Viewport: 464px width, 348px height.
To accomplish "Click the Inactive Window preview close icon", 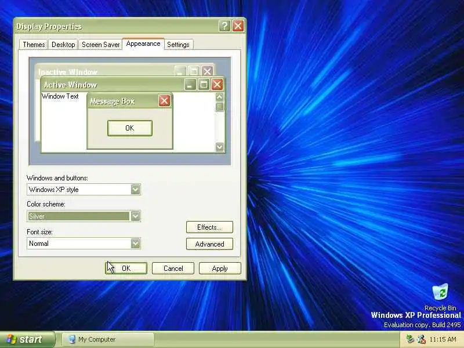I will pyautogui.click(x=207, y=71).
